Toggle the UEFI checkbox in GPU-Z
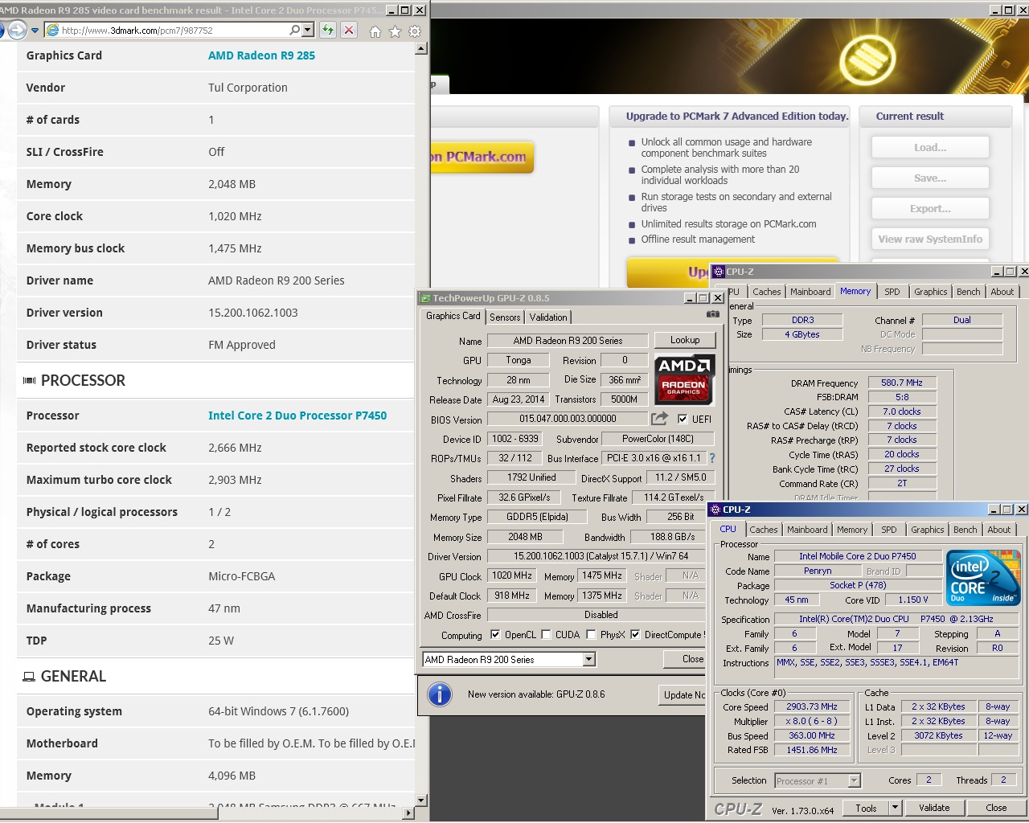The width and height of the screenshot is (1029, 823). 683,419
